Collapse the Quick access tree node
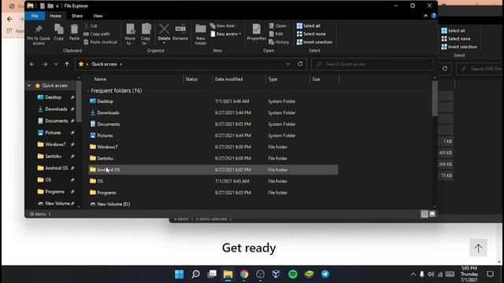The image size is (504, 283). tap(29, 86)
